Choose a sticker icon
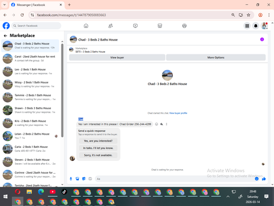 click(x=84, y=179)
